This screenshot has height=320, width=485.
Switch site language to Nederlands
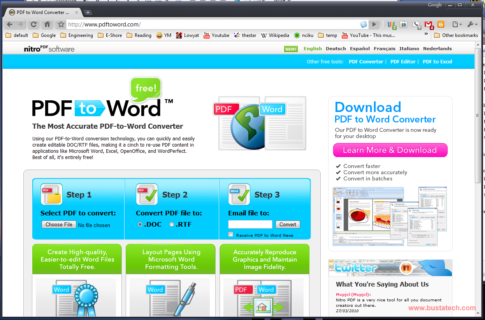[x=438, y=49]
